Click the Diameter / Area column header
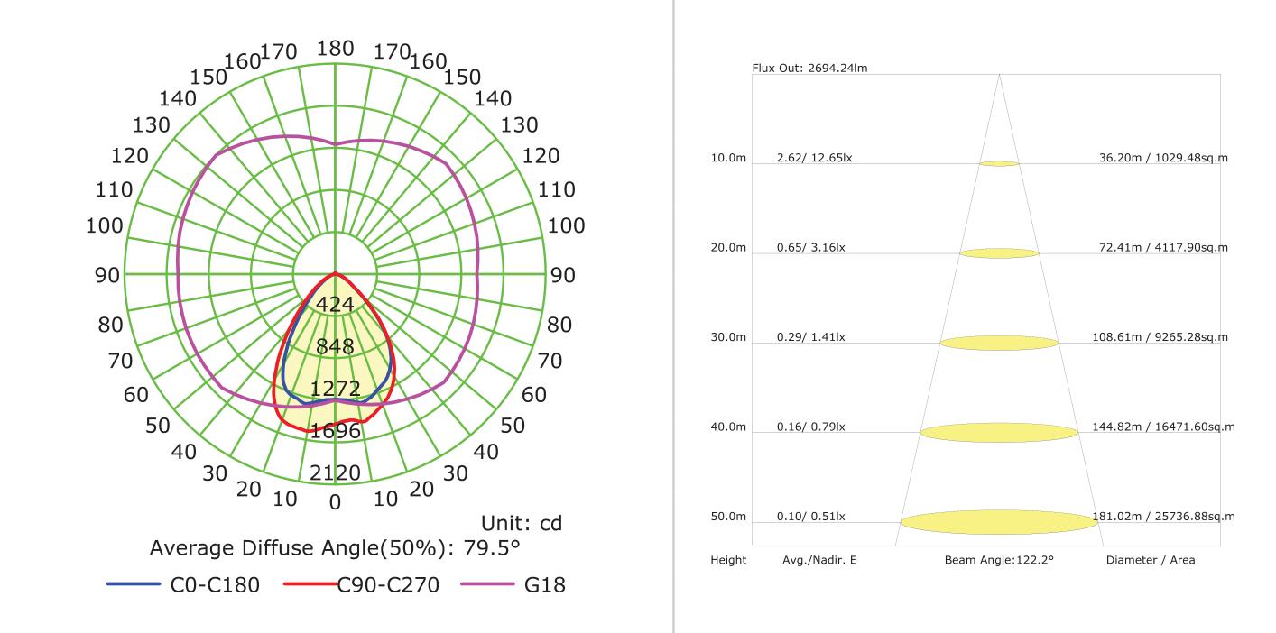1276x633 pixels. 1151,560
